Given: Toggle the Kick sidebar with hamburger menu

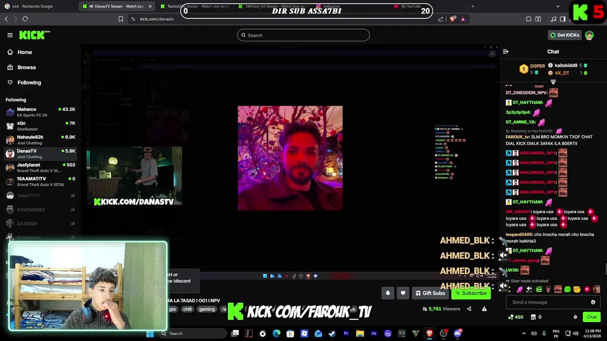Looking at the screenshot, I should (10, 35).
